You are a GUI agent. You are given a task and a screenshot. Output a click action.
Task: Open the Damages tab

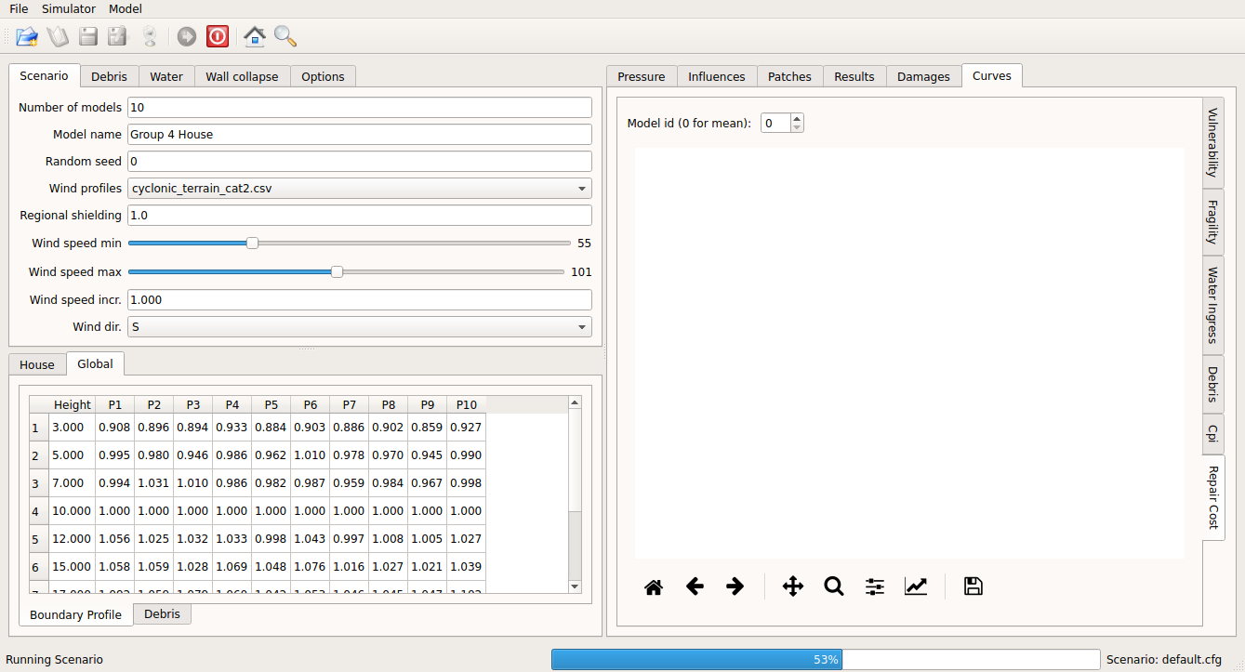[923, 76]
